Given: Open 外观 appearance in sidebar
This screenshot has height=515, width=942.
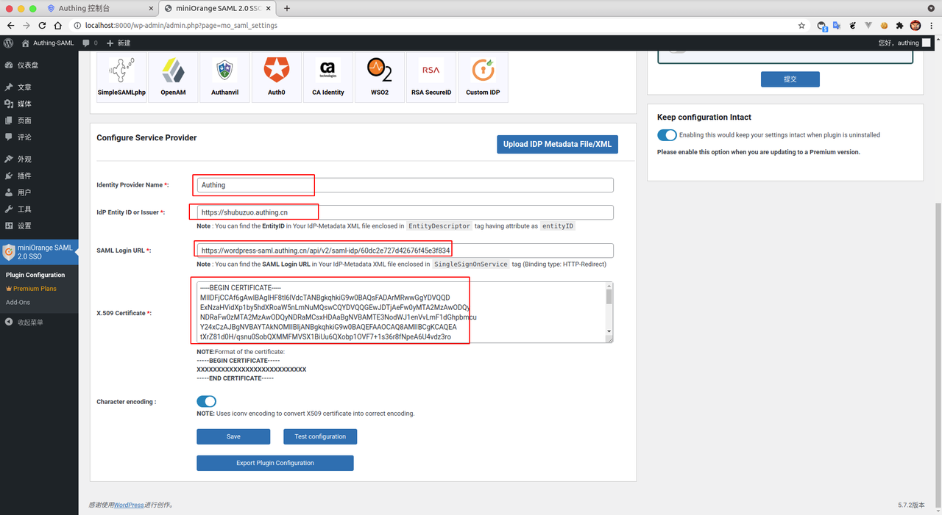Looking at the screenshot, I should click(39, 159).
